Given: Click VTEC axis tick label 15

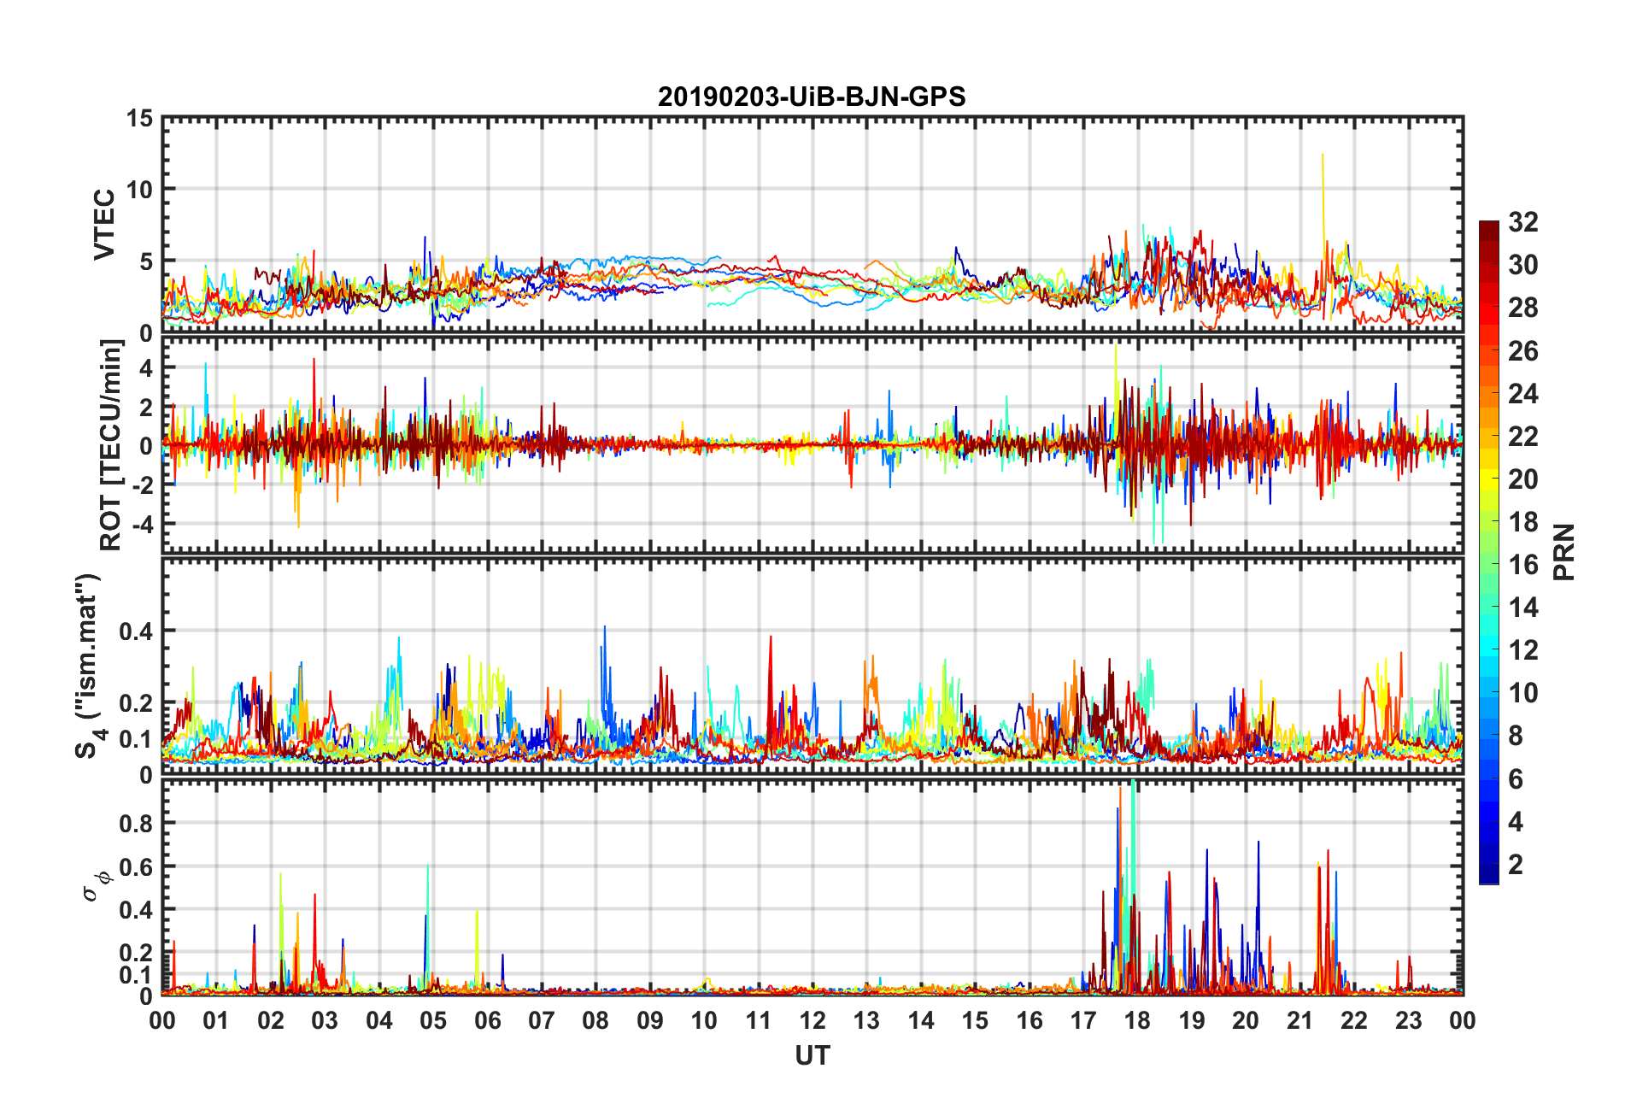Looking at the screenshot, I should pos(139,119).
